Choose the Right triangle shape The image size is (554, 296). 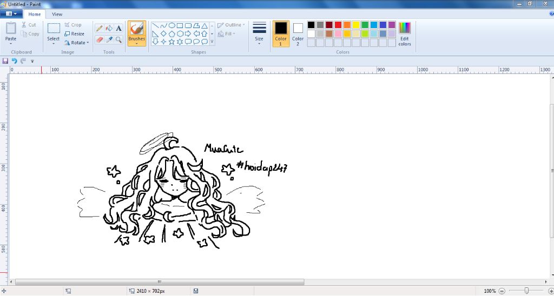(155, 33)
